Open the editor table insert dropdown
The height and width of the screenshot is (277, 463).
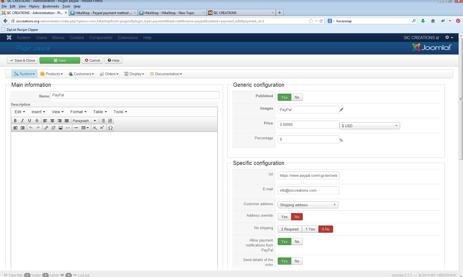(x=85, y=128)
